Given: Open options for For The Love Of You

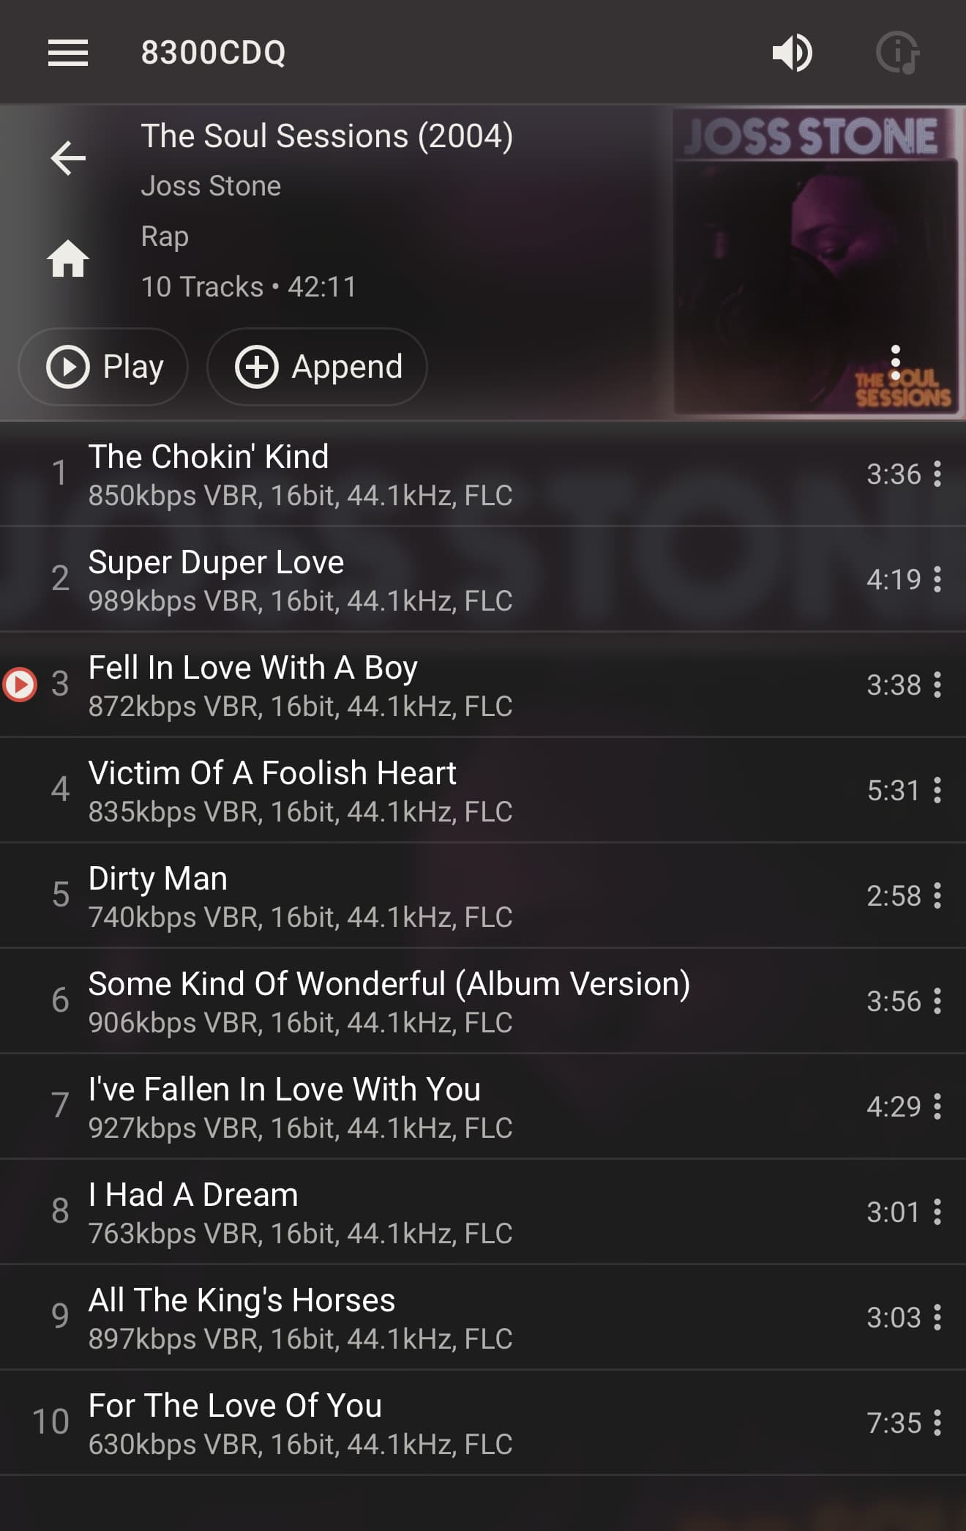Looking at the screenshot, I should (x=937, y=1423).
